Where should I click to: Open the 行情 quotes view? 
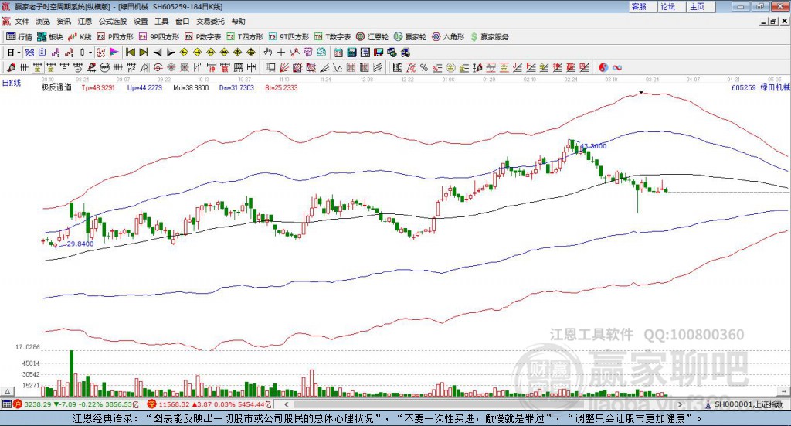click(19, 37)
